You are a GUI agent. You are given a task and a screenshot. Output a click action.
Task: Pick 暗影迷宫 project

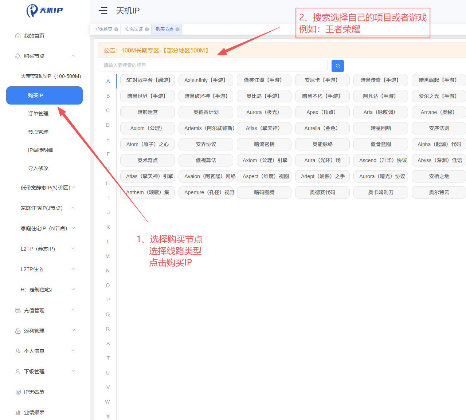pos(148,112)
